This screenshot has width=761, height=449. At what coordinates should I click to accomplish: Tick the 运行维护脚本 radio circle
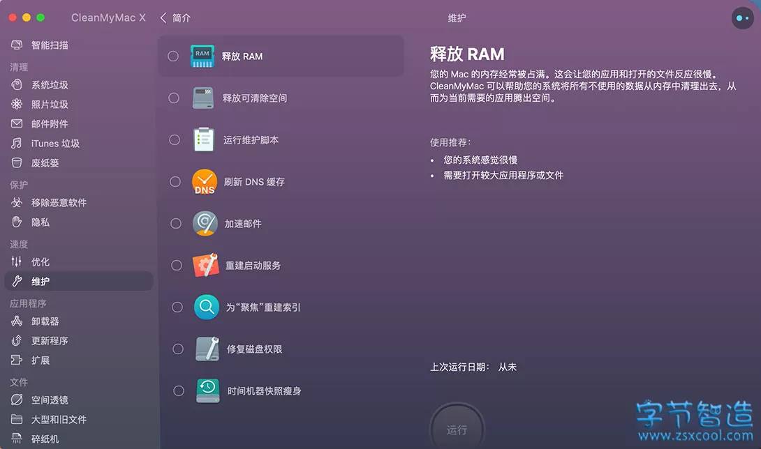pyautogui.click(x=175, y=139)
